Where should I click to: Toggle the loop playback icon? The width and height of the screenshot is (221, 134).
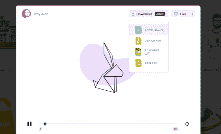[187, 124]
